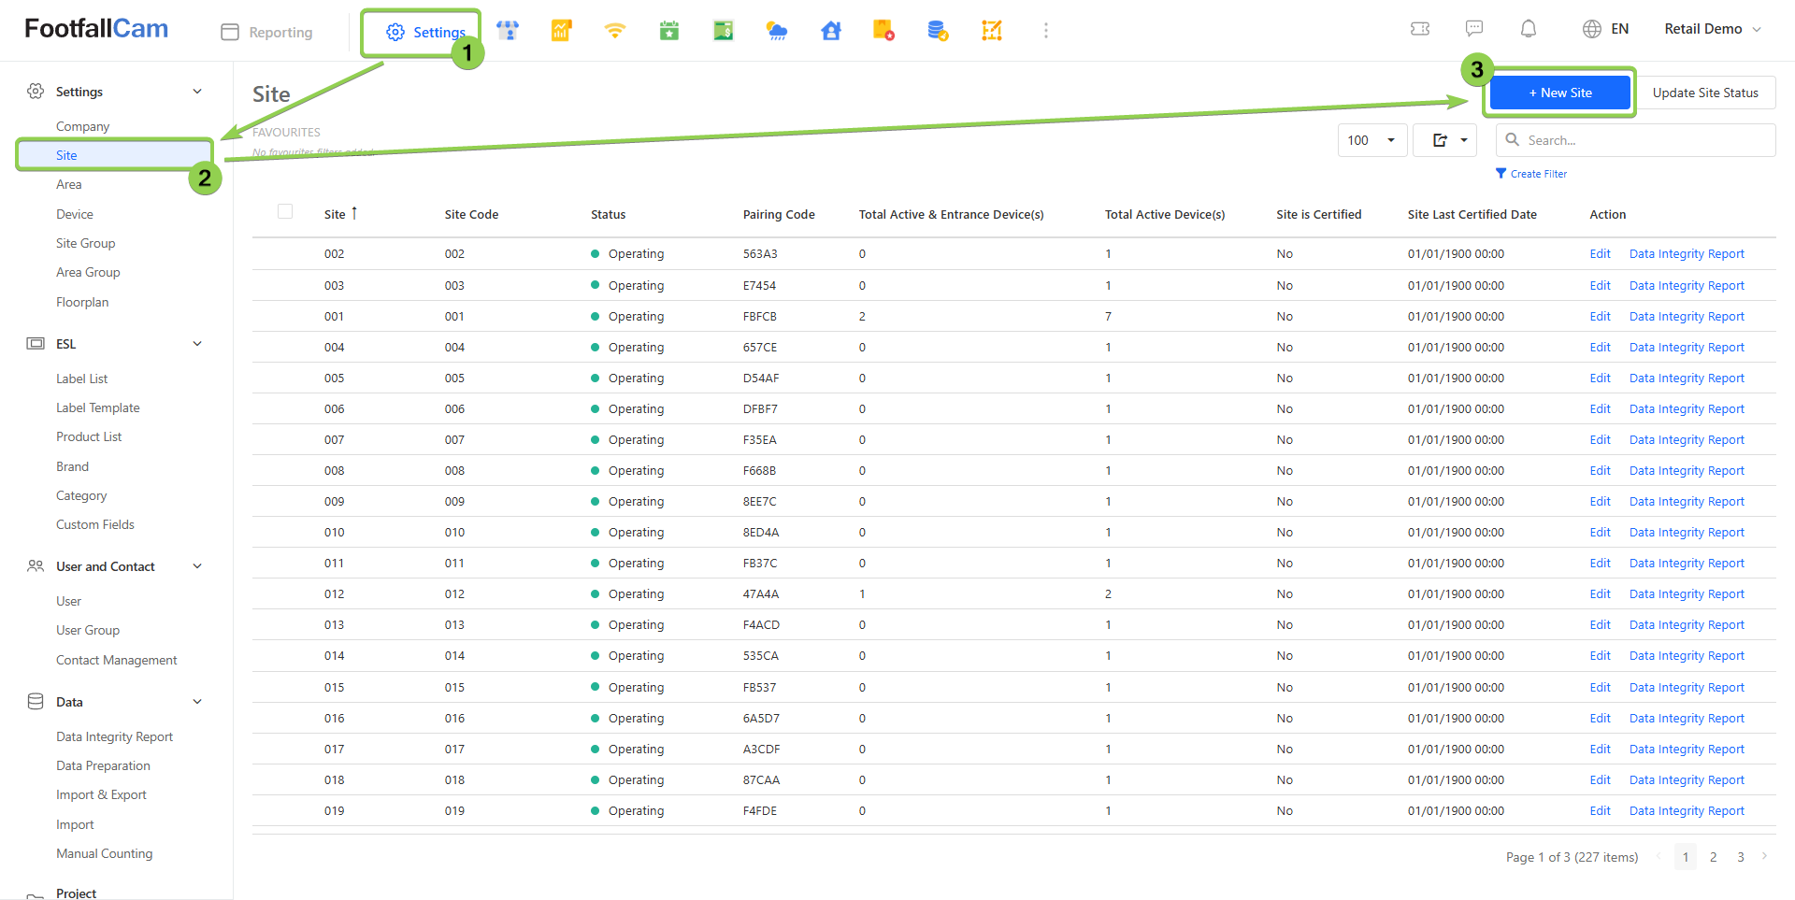Open the blue database icon module

pyautogui.click(x=938, y=31)
